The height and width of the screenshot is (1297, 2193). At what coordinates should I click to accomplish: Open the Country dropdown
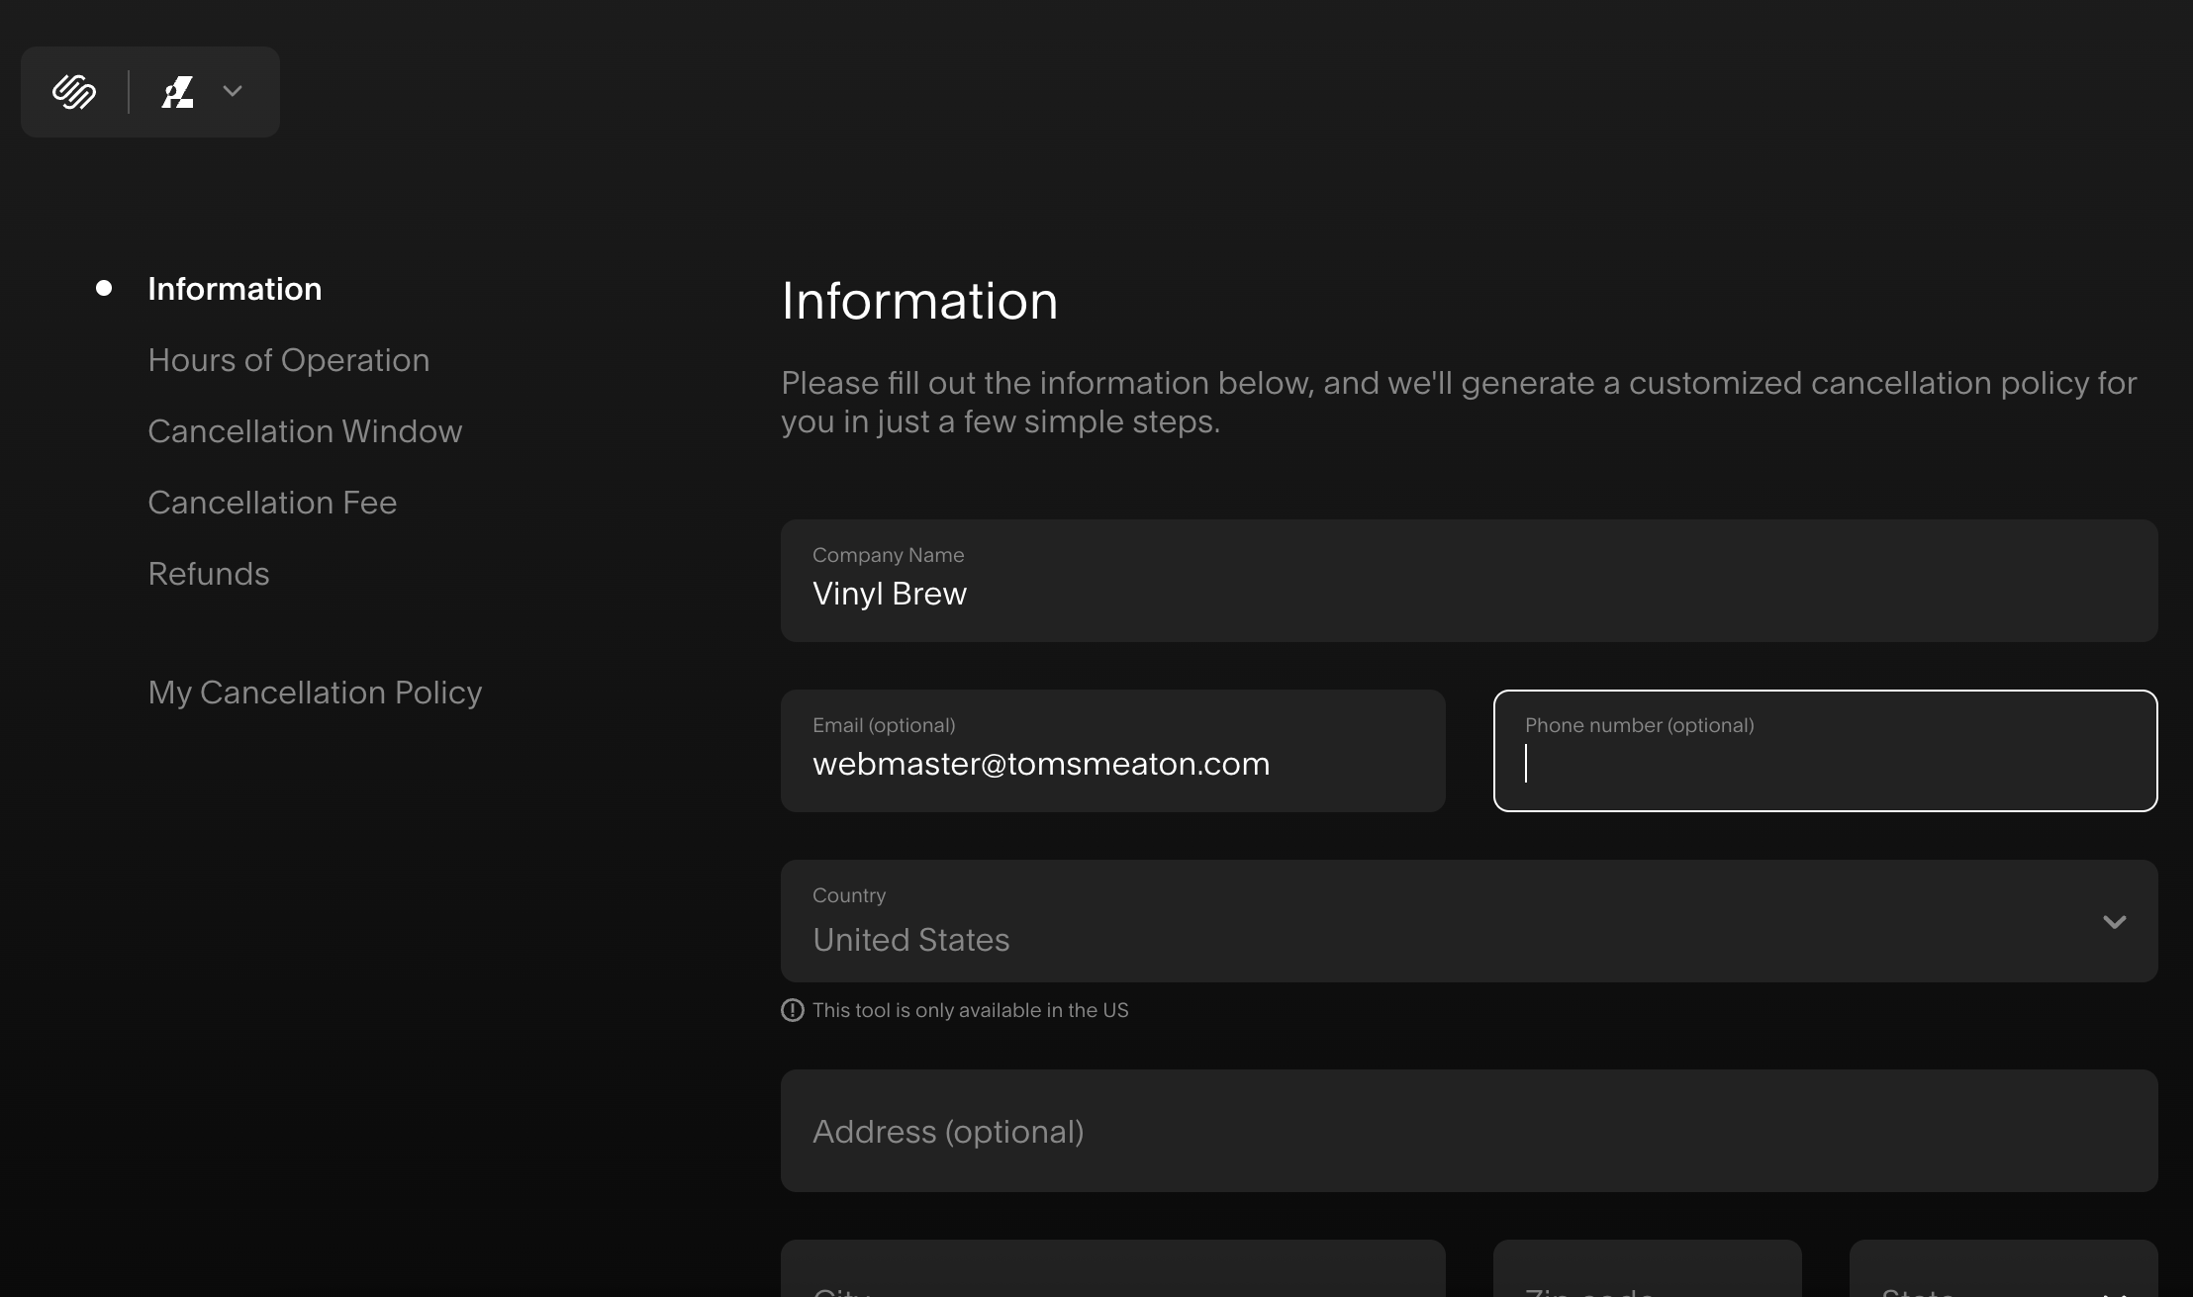(x=1469, y=921)
